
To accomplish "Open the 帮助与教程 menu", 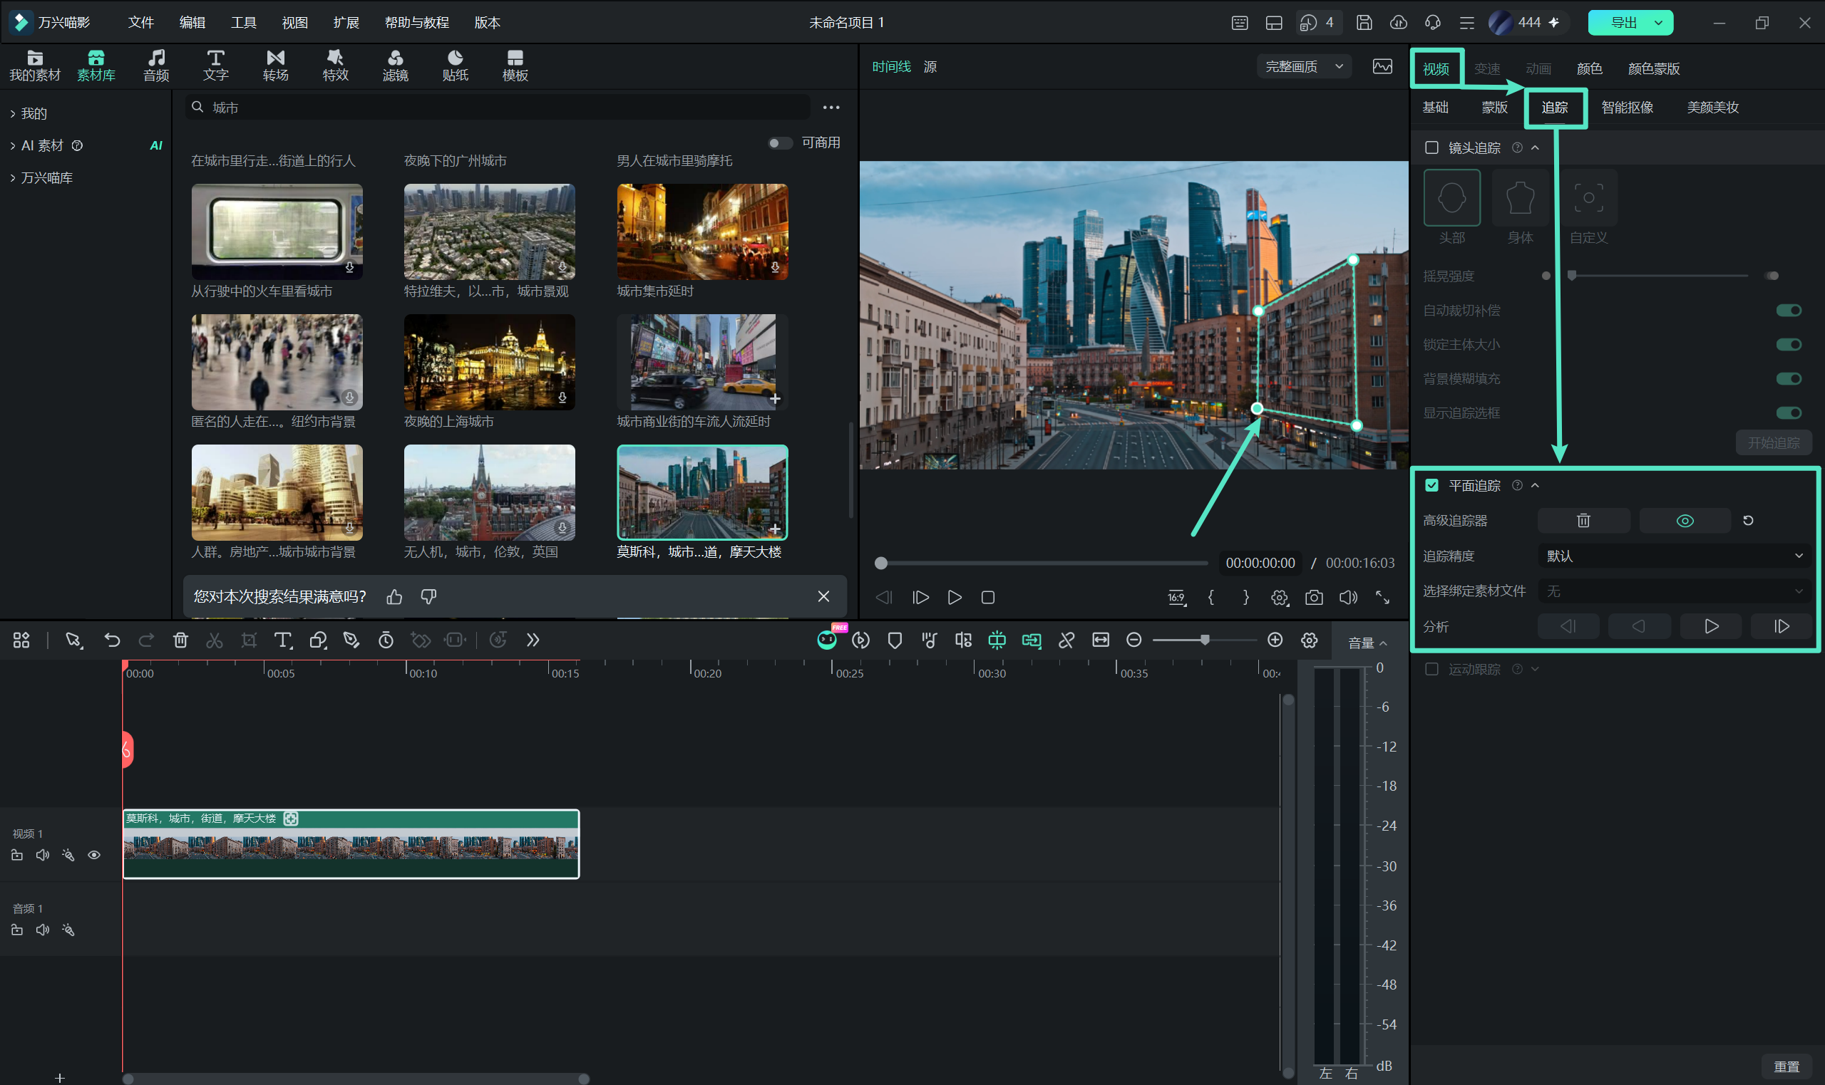I will (x=416, y=23).
